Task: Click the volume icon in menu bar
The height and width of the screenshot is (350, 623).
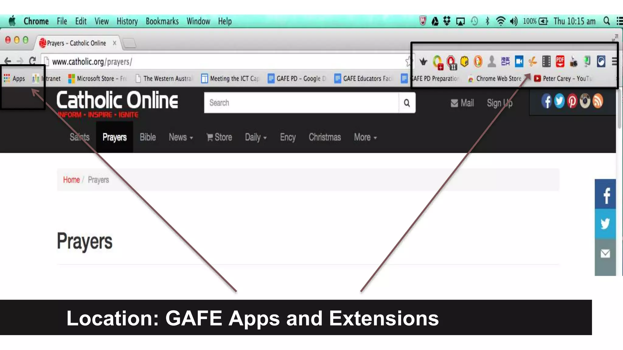Action: coord(514,21)
